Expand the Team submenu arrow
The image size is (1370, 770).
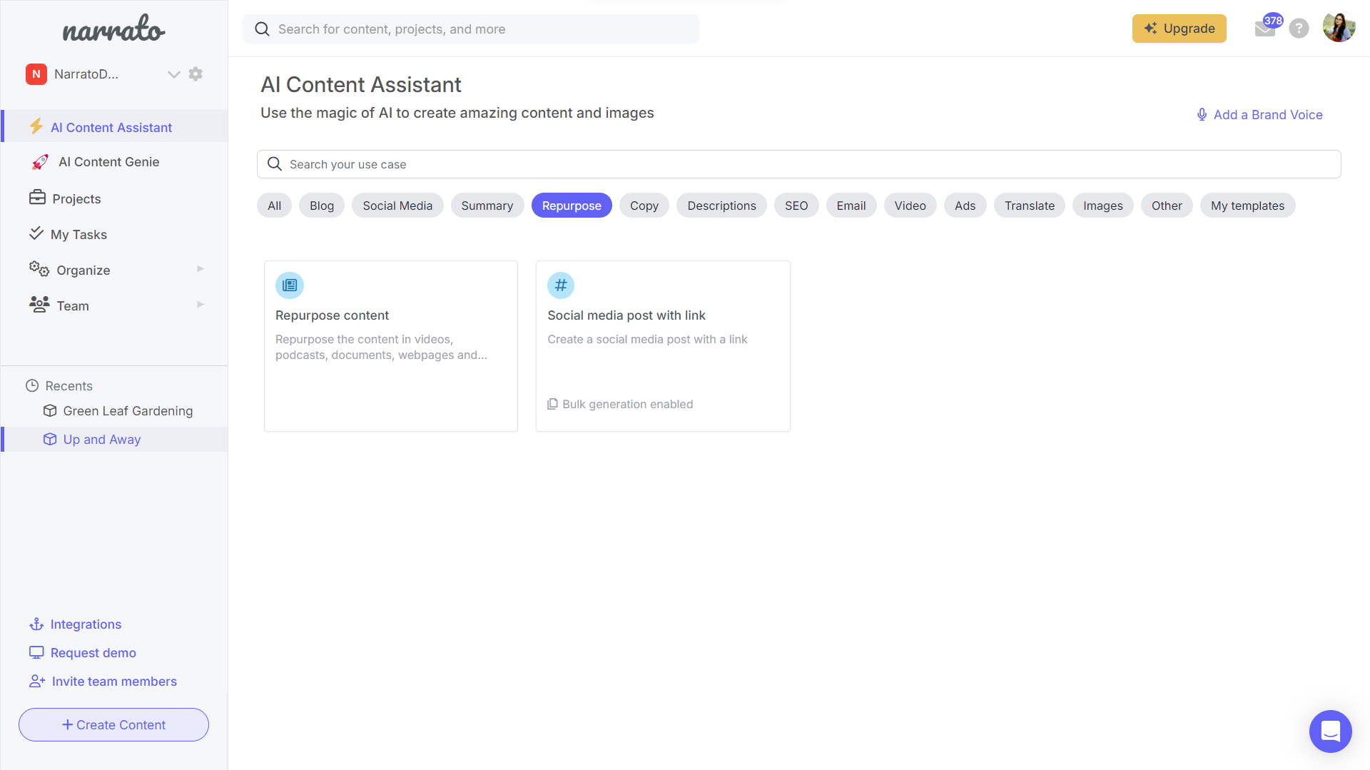click(x=201, y=305)
